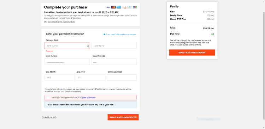
Task: Click the secure lock icon
Action: pyautogui.click(x=105, y=34)
